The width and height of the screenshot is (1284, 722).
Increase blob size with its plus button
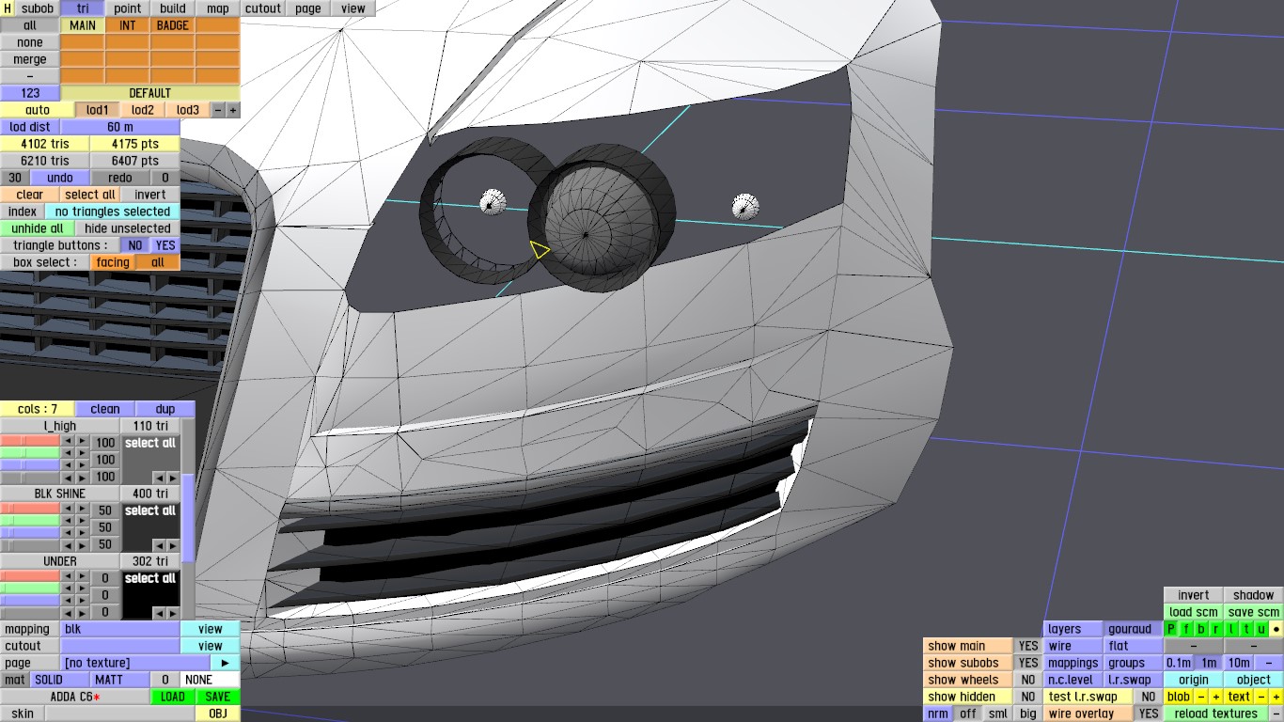click(x=1216, y=697)
